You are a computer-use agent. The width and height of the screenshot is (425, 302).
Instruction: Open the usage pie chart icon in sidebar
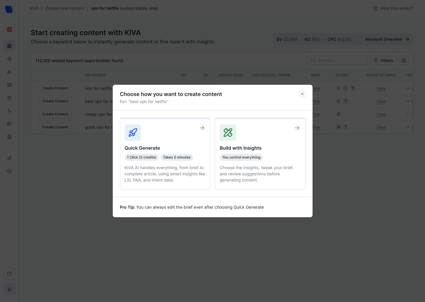pos(9,274)
